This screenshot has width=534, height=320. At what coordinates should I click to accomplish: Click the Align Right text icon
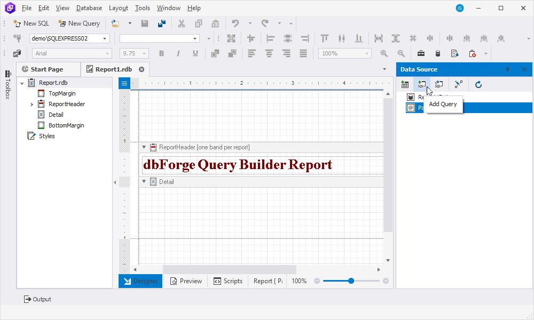286,53
